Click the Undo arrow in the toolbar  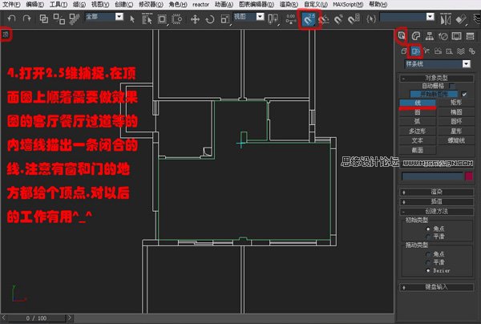[12, 18]
